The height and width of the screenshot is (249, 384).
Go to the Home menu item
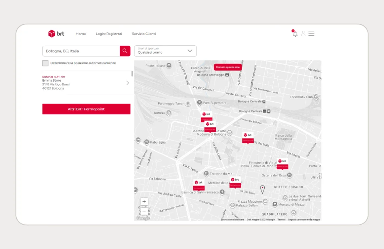81,34
